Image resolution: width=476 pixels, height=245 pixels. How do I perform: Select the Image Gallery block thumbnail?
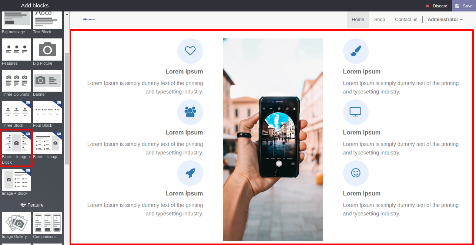click(x=16, y=223)
